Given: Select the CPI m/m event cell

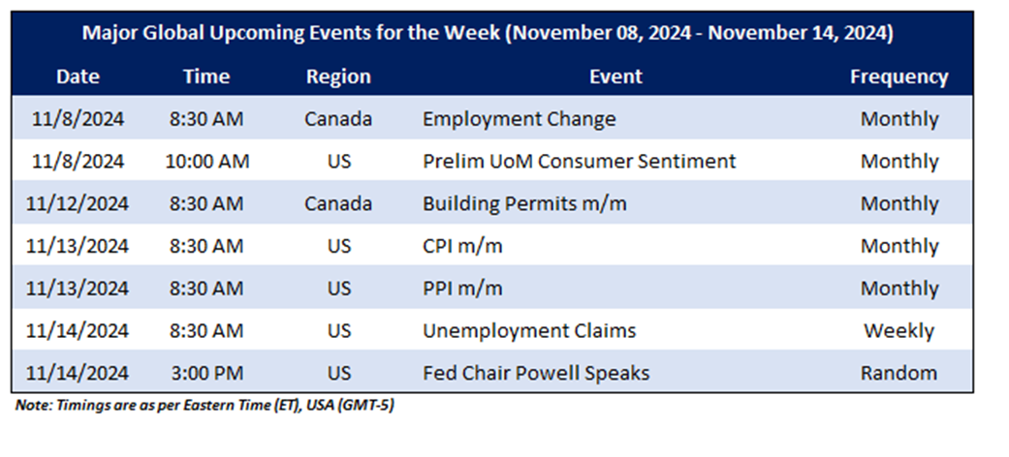Looking at the screenshot, I should (462, 246).
